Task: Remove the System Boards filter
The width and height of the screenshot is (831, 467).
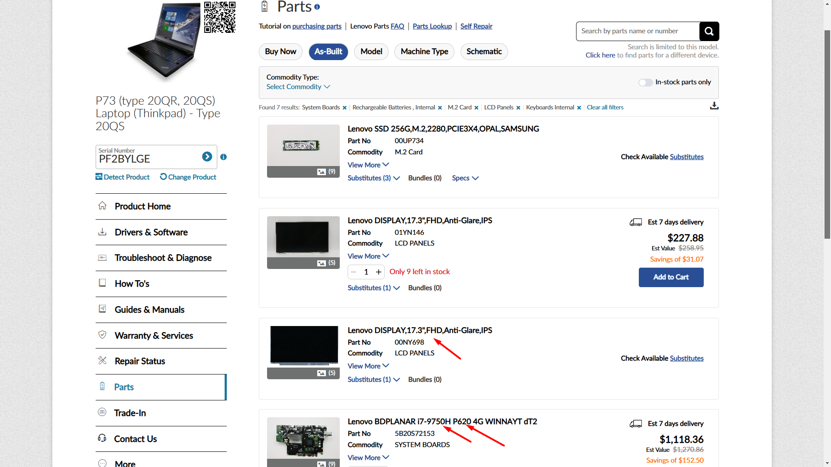Action: (x=345, y=108)
